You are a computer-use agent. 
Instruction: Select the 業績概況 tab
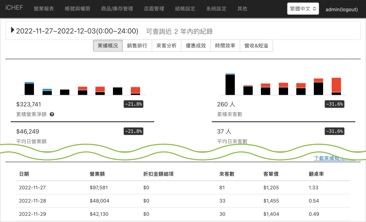(x=108, y=46)
